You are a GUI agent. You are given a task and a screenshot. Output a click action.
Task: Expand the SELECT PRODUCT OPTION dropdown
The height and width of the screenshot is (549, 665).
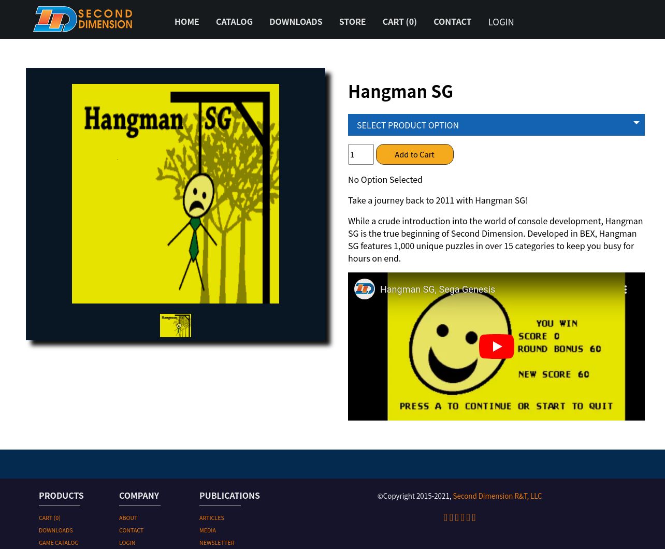[x=496, y=125]
